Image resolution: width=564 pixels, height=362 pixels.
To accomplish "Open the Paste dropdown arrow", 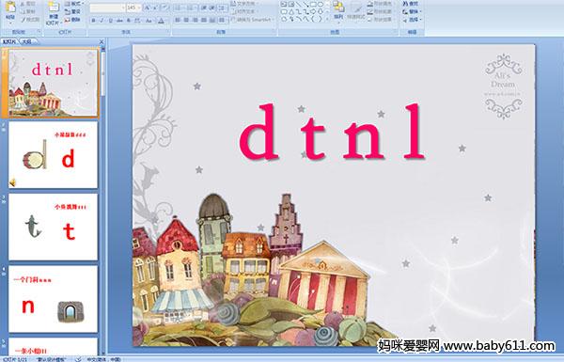I will click(10, 22).
